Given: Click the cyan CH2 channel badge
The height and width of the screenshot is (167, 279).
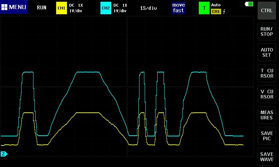Looking at the screenshot, I should tap(105, 8).
